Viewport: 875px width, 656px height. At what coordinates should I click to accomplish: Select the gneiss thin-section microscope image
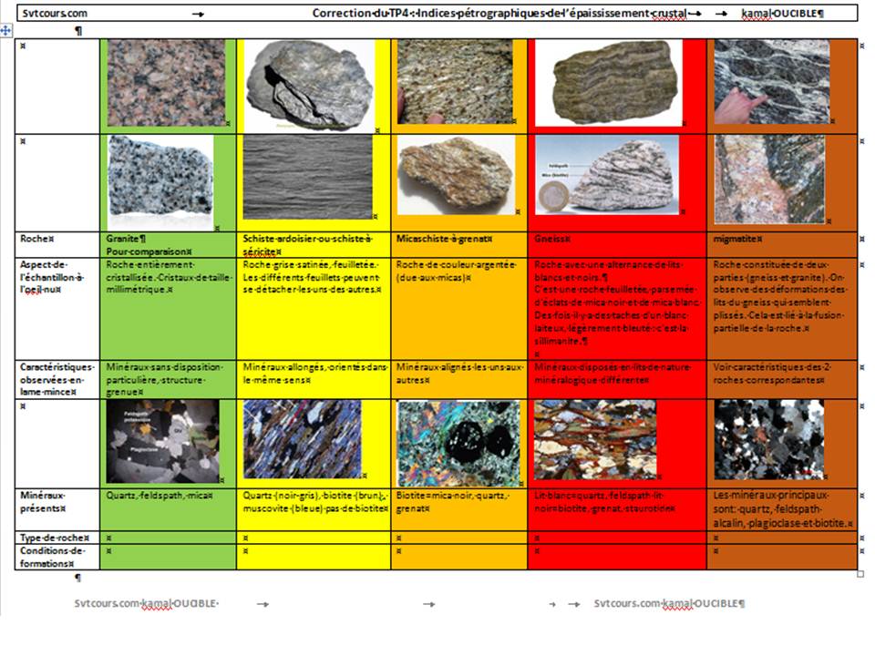594,440
